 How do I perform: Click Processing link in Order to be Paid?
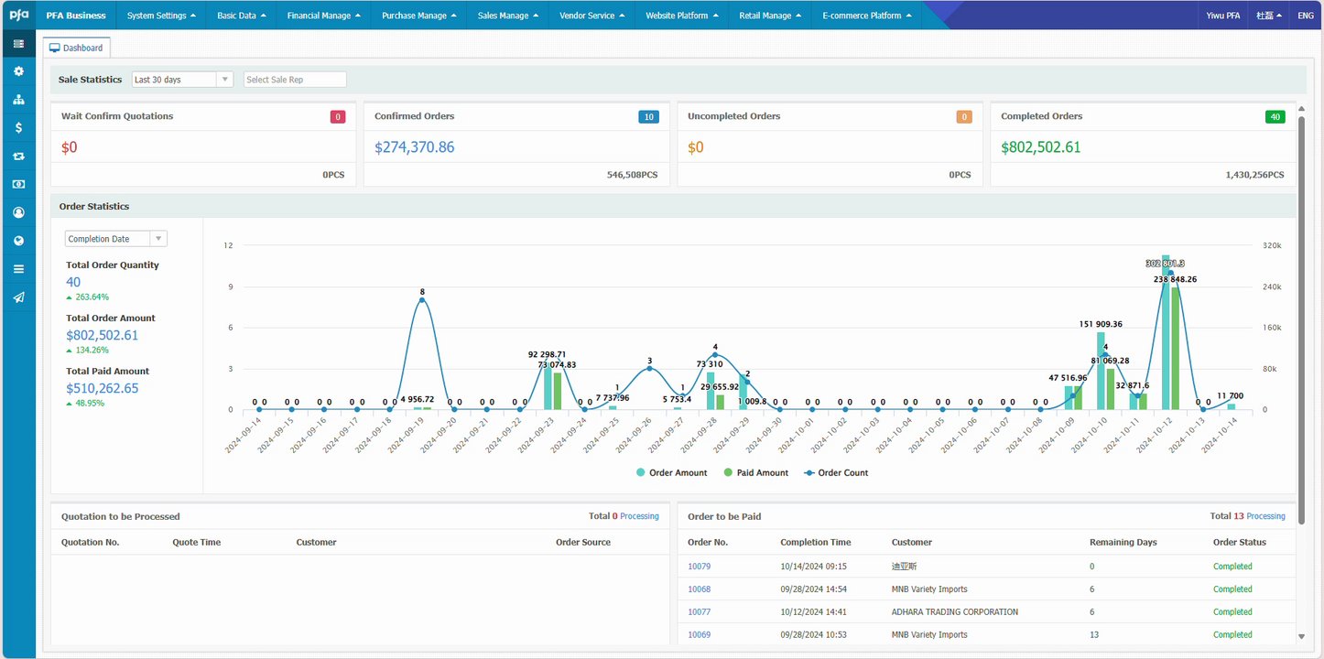1265,516
